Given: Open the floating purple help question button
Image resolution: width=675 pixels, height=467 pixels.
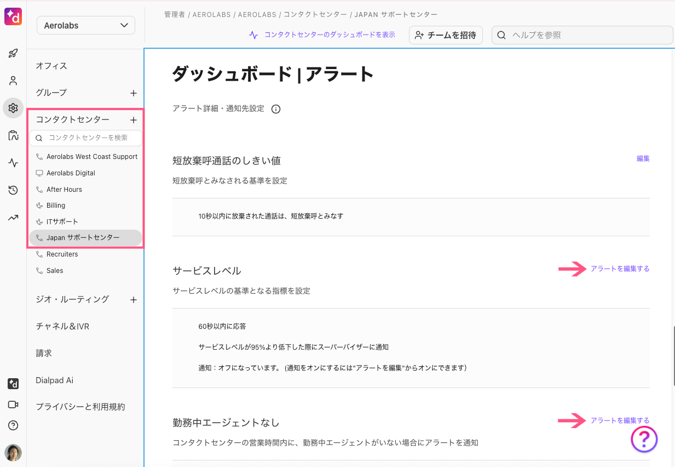Looking at the screenshot, I should (644, 439).
